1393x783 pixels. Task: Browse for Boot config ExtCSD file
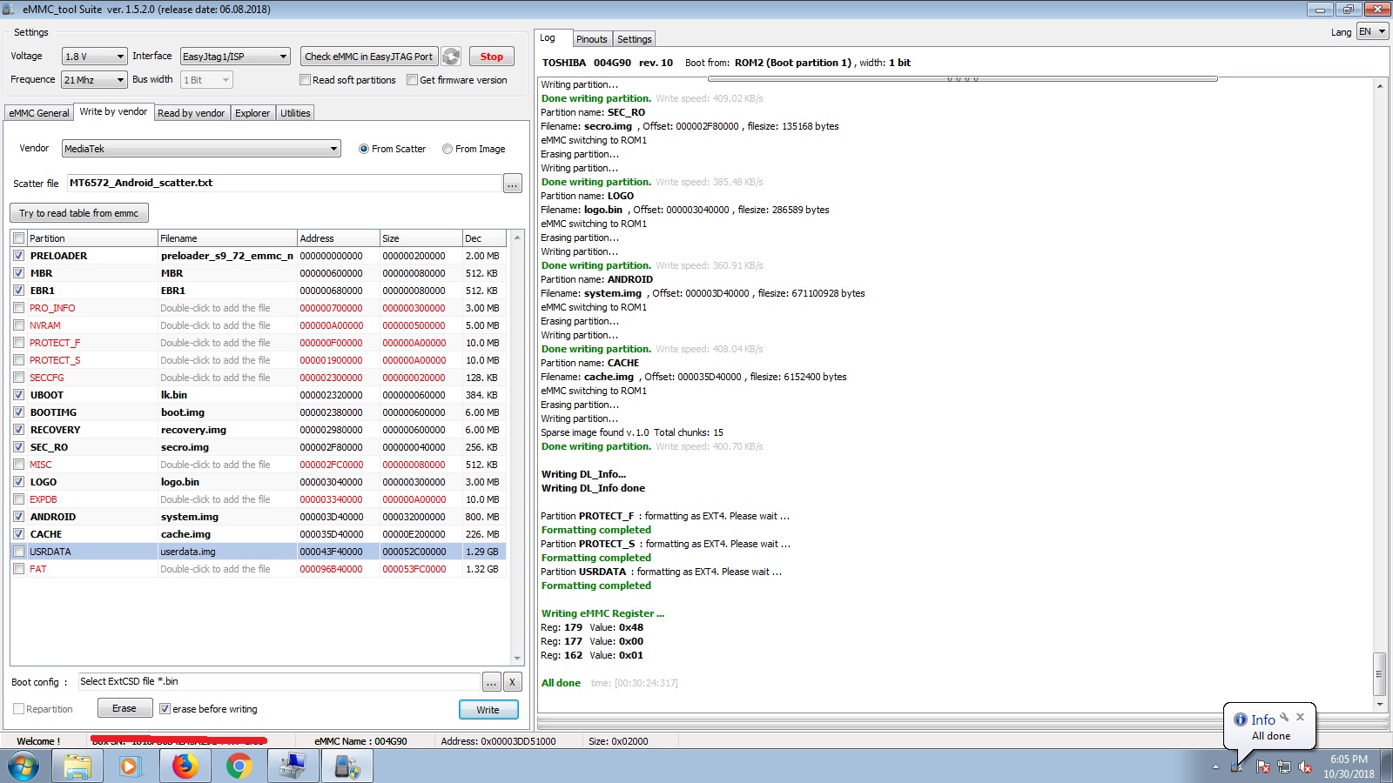pyautogui.click(x=492, y=682)
